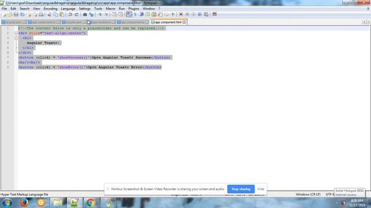
Task: Open the Windows Start menu
Action: [x=7, y=203]
